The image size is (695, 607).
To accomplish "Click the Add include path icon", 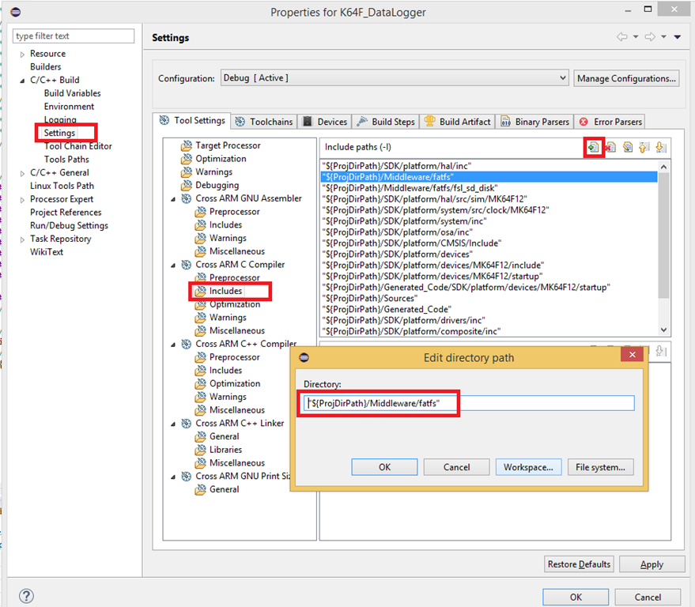I will [x=593, y=147].
